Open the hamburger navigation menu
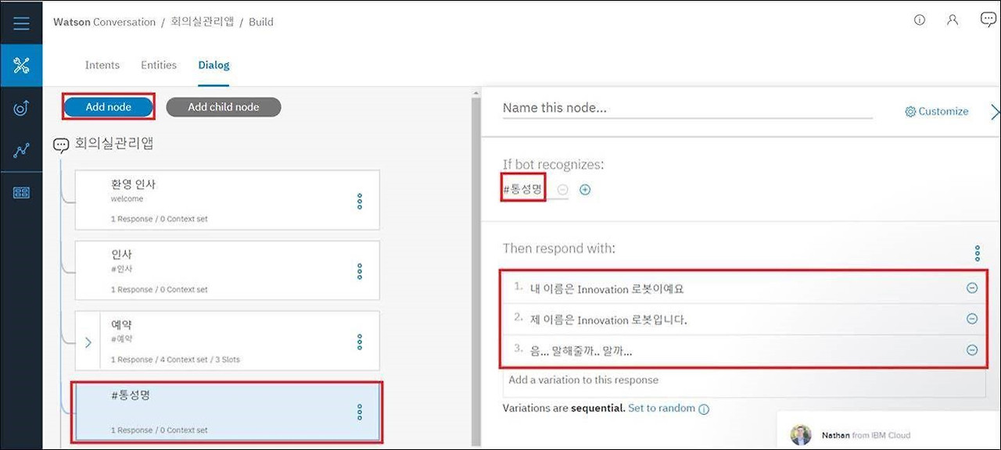This screenshot has height=450, width=1001. 21,23
